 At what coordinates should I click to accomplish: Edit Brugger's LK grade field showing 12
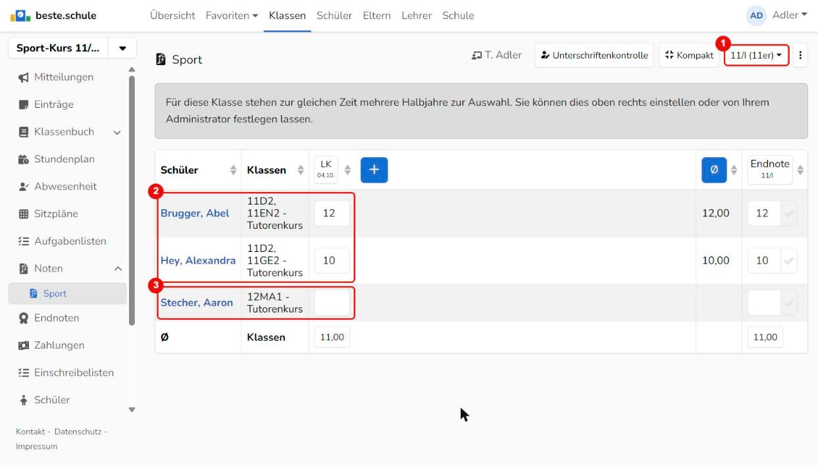pyautogui.click(x=332, y=213)
